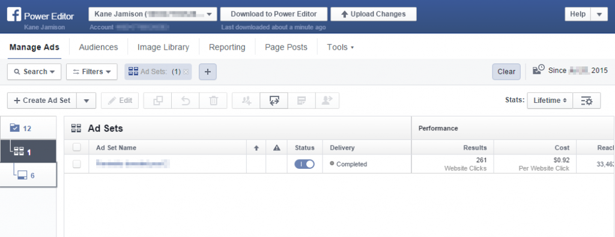
Task: Sort by the upload arrow column header
Action: click(256, 148)
